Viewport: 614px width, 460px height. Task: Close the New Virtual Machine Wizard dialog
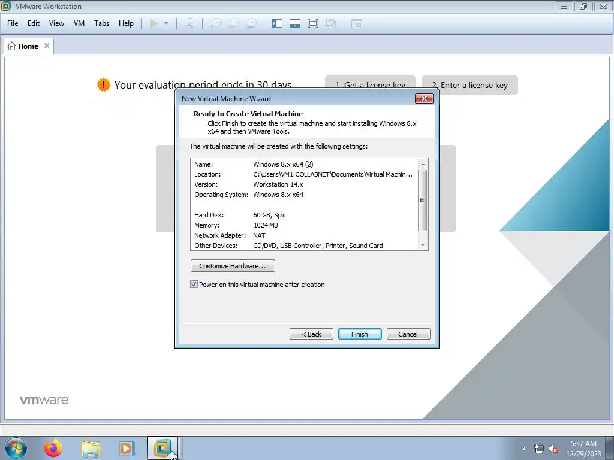point(424,99)
